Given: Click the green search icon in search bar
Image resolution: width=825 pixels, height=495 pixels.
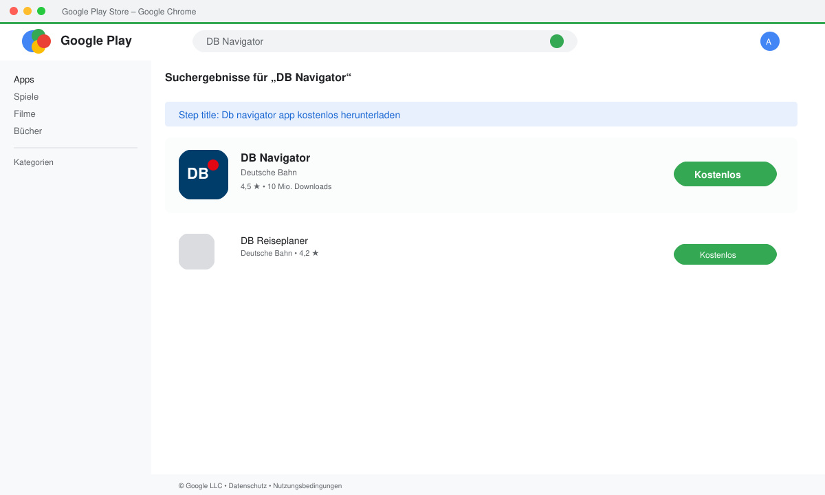Looking at the screenshot, I should [x=557, y=41].
